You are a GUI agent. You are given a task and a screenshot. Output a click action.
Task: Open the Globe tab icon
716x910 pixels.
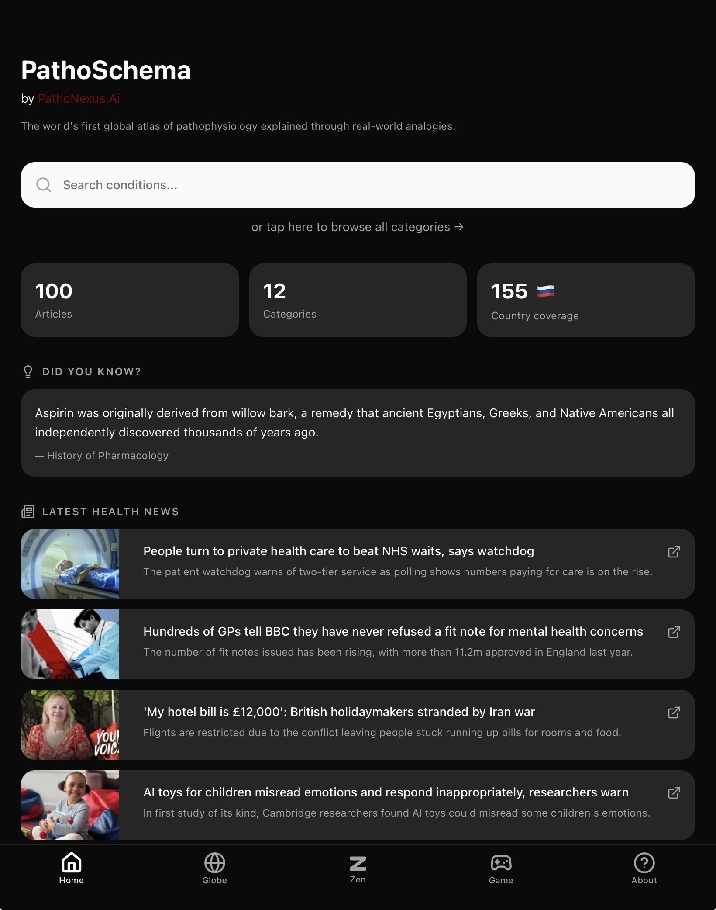pos(214,863)
